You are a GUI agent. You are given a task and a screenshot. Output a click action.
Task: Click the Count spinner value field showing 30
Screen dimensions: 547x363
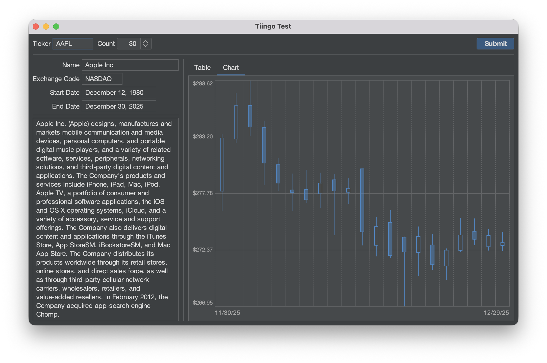[x=129, y=44]
